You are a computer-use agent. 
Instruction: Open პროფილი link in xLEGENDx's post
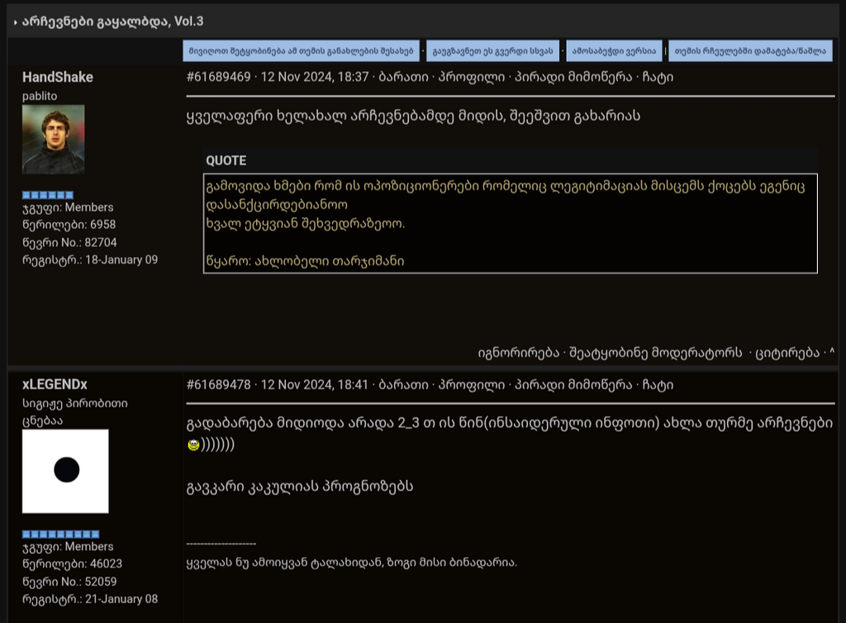pos(471,385)
